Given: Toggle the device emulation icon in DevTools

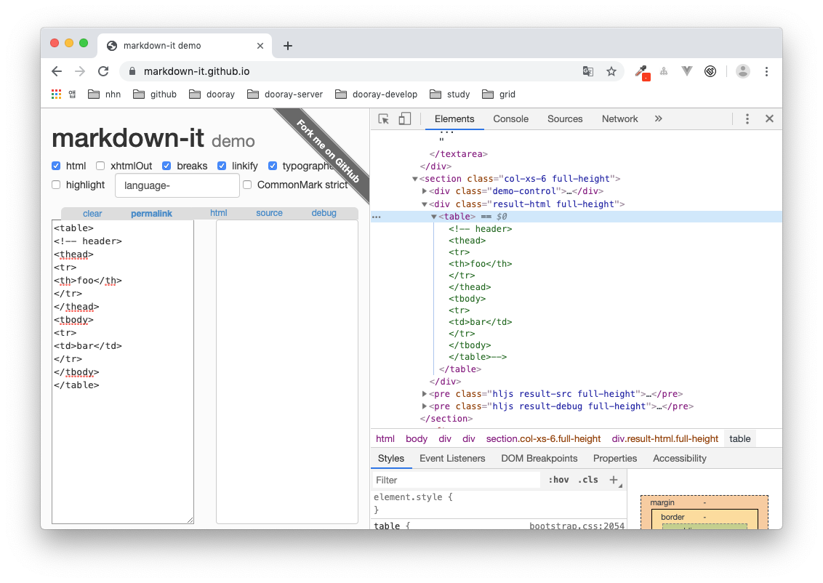Looking at the screenshot, I should (x=404, y=118).
